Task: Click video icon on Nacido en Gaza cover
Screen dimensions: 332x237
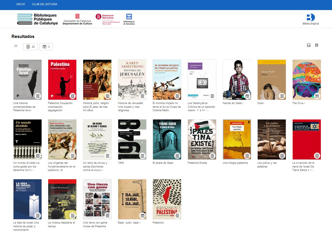Action: 247,96
